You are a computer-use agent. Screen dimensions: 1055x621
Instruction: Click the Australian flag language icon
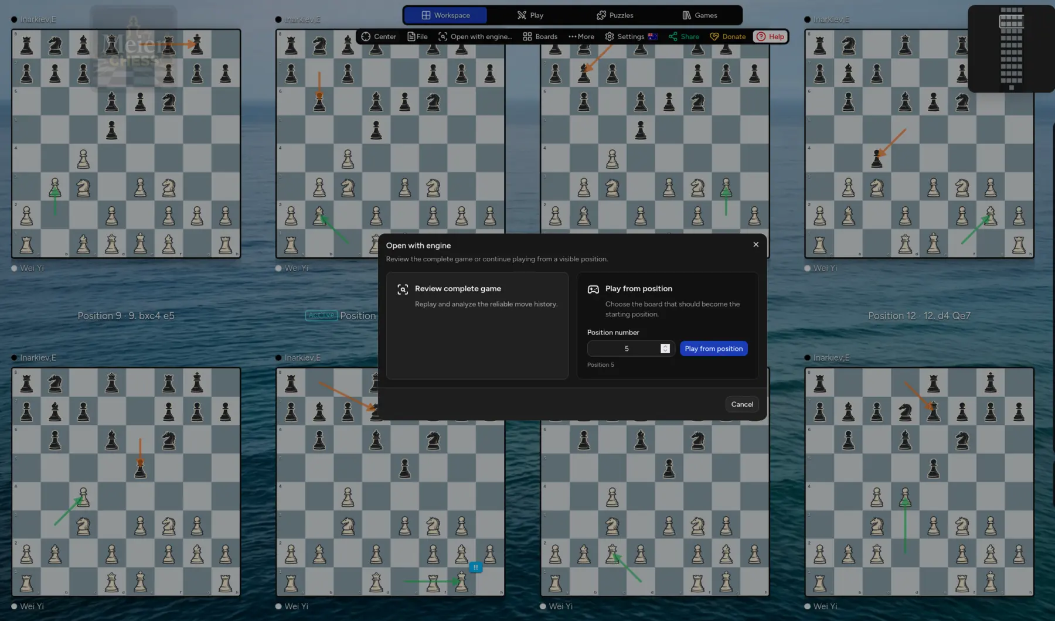[653, 36]
